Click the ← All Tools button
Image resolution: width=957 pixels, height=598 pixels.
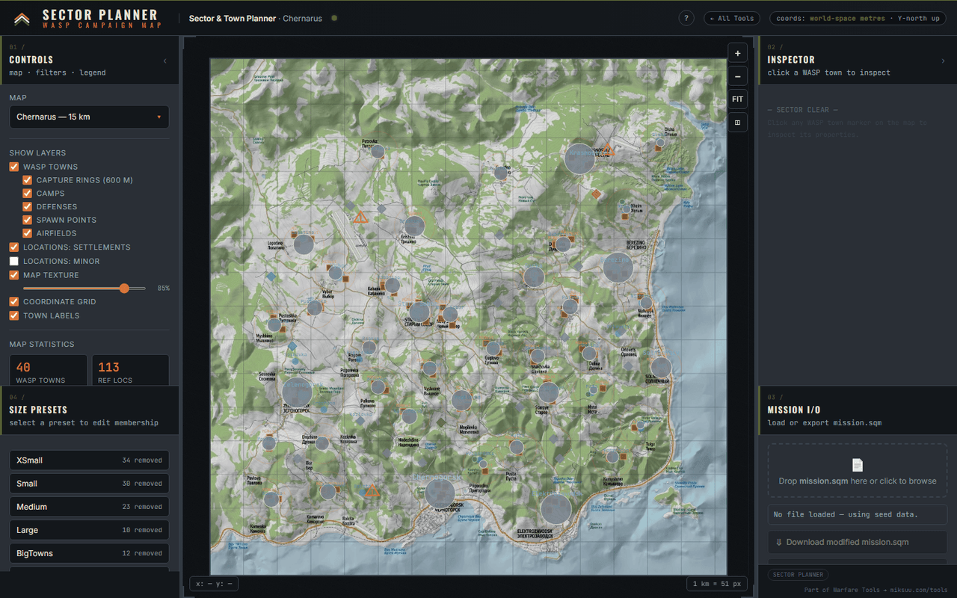731,19
